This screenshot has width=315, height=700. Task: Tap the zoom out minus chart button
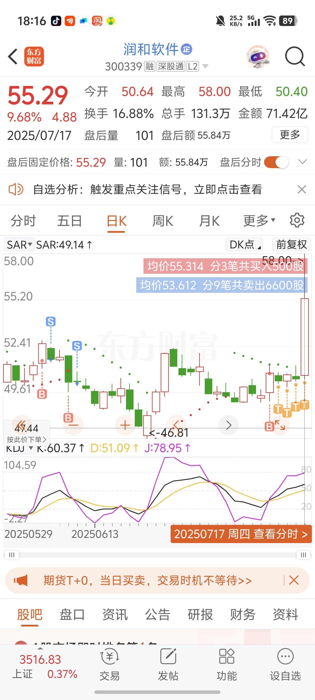point(73,425)
